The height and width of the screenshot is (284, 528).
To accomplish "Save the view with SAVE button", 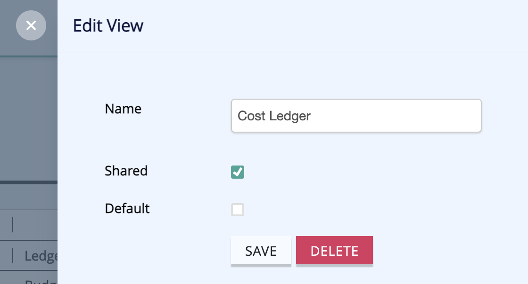I will 261,251.
